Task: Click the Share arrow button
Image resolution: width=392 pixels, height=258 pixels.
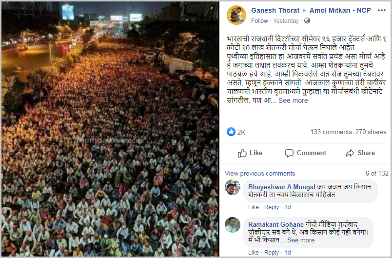Action: (x=360, y=153)
